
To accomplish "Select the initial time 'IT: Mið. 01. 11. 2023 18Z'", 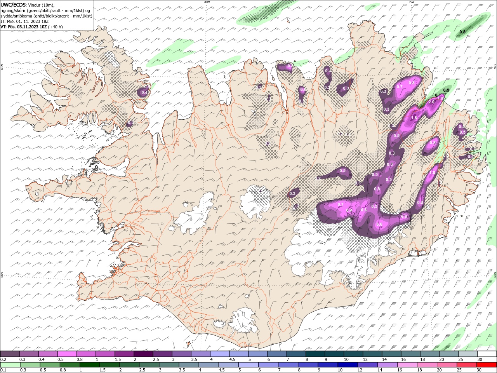I will point(24,21).
